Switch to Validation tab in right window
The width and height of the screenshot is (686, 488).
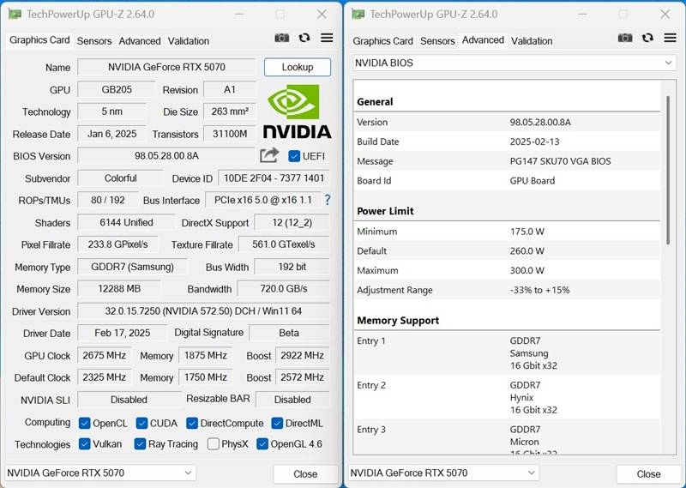click(x=532, y=41)
